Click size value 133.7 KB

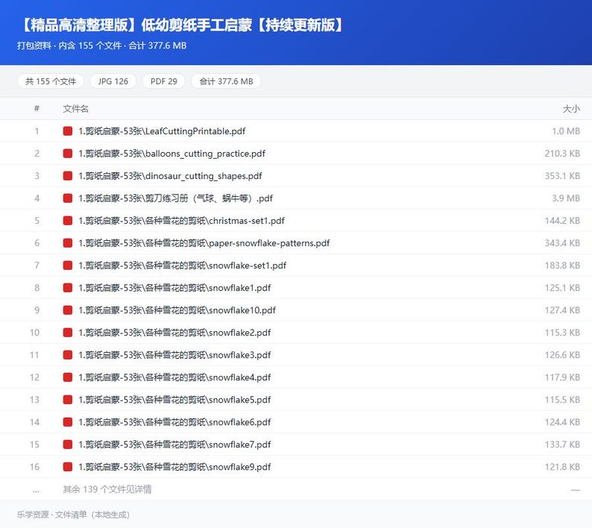562,444
